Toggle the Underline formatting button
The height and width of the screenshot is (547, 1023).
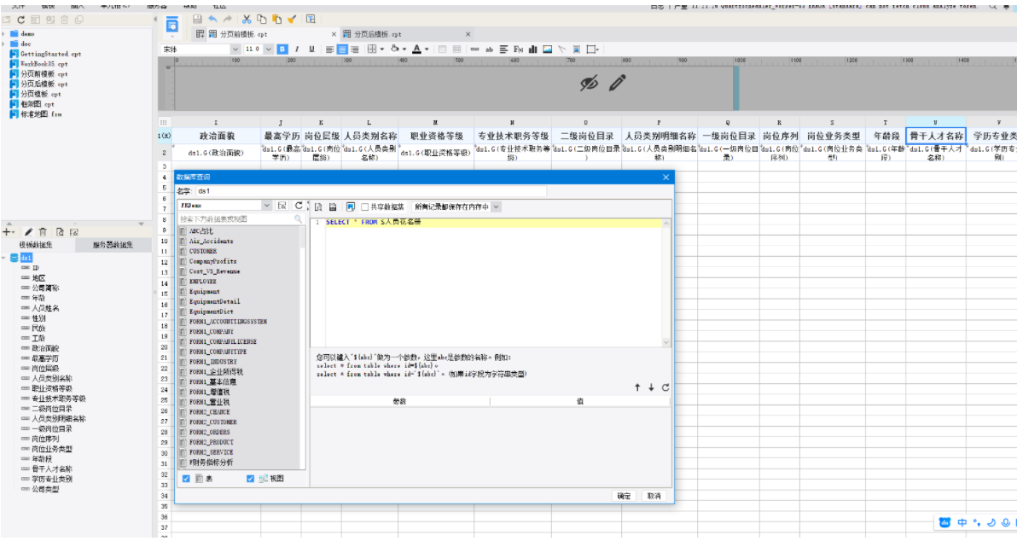pos(312,49)
